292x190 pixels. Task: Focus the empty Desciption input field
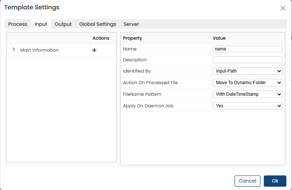click(247, 60)
